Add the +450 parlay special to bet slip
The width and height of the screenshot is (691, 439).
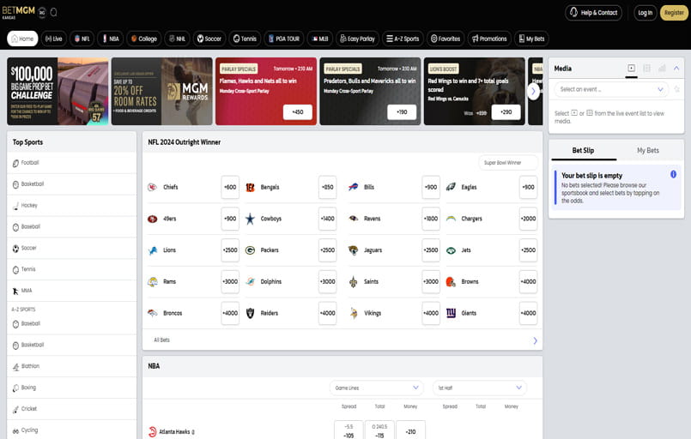(298, 112)
